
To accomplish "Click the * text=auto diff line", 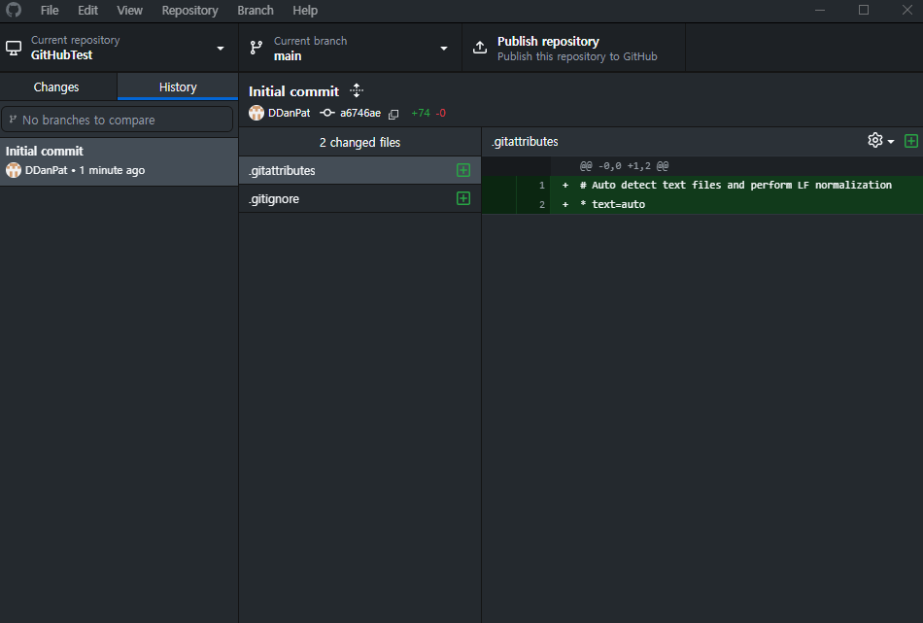I will 613,204.
